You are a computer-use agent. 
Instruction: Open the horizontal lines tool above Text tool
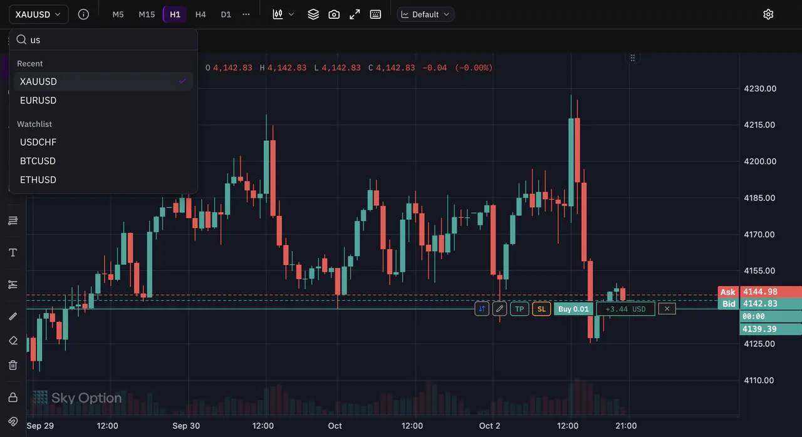13,220
